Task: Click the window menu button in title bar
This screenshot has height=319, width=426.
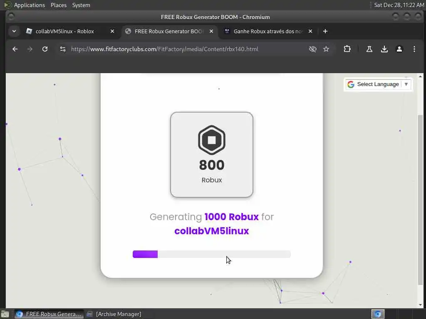Action: (11, 17)
